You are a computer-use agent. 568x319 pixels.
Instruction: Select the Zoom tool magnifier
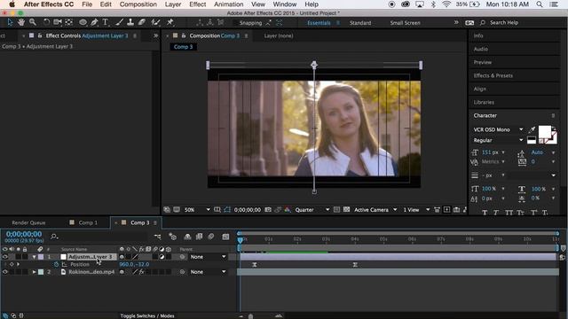(33, 22)
